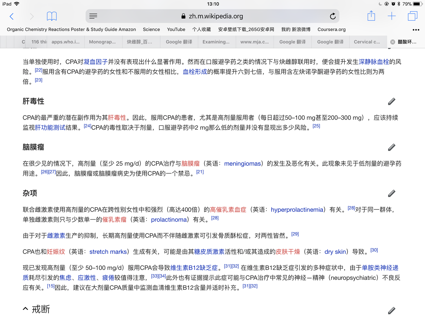Follow the 糖皮质激素 link
Image resolution: width=425 pixels, height=319 pixels.
209,252
